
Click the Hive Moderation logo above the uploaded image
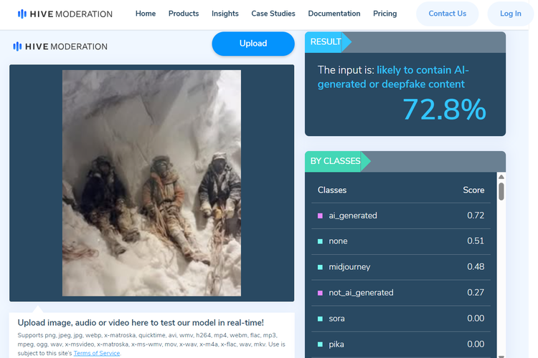60,47
